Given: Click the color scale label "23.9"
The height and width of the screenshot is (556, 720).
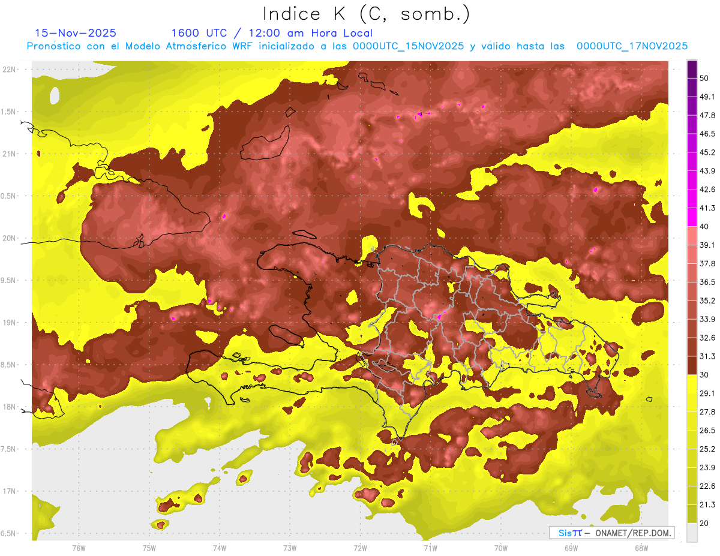Looking at the screenshot, I should tap(707, 468).
